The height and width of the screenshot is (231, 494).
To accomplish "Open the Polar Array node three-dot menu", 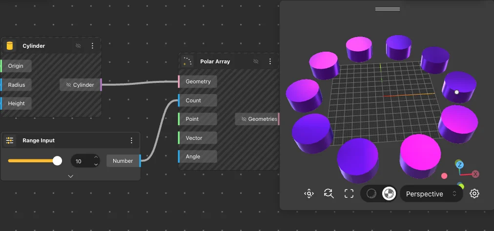I will point(270,61).
